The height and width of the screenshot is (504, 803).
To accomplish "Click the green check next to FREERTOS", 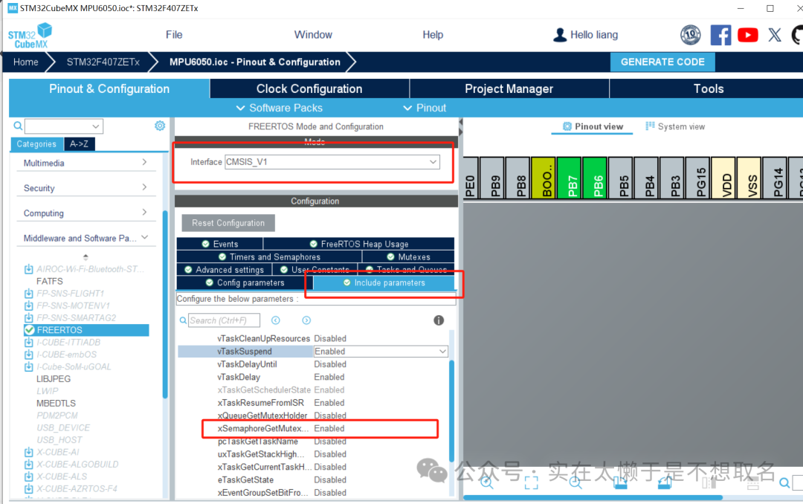I will [30, 330].
